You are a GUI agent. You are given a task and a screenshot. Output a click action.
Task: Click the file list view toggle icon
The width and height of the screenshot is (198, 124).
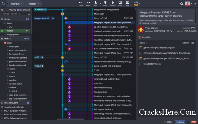pyautogui.click(x=192, y=43)
